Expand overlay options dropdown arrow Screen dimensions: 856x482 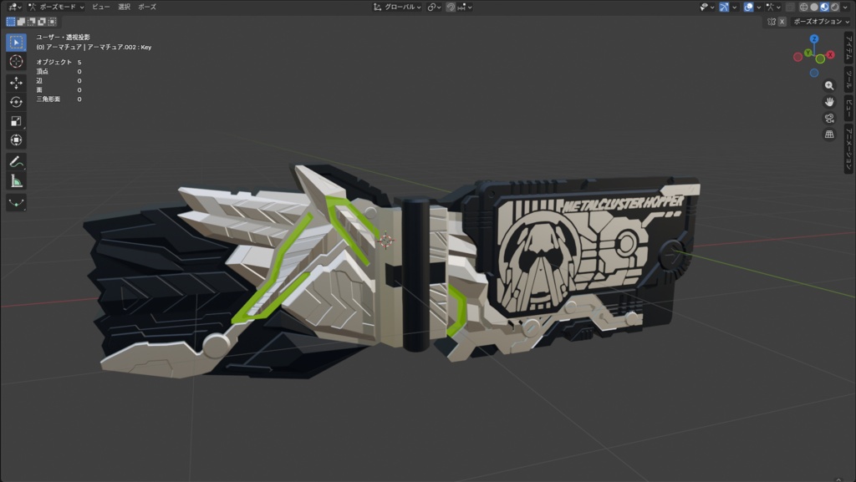(x=759, y=7)
